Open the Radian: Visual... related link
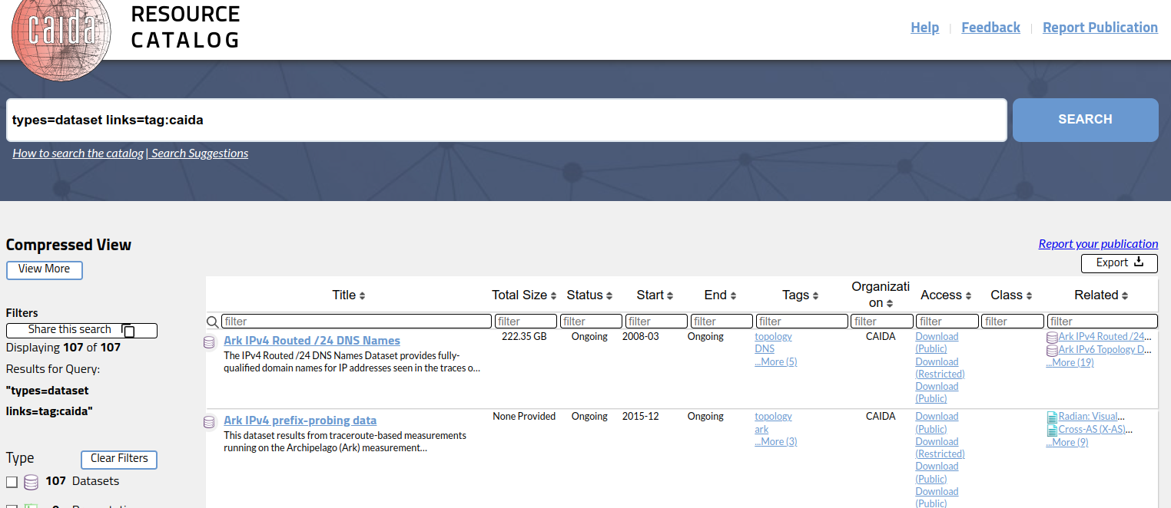This screenshot has height=508, width=1171. pyautogui.click(x=1092, y=417)
